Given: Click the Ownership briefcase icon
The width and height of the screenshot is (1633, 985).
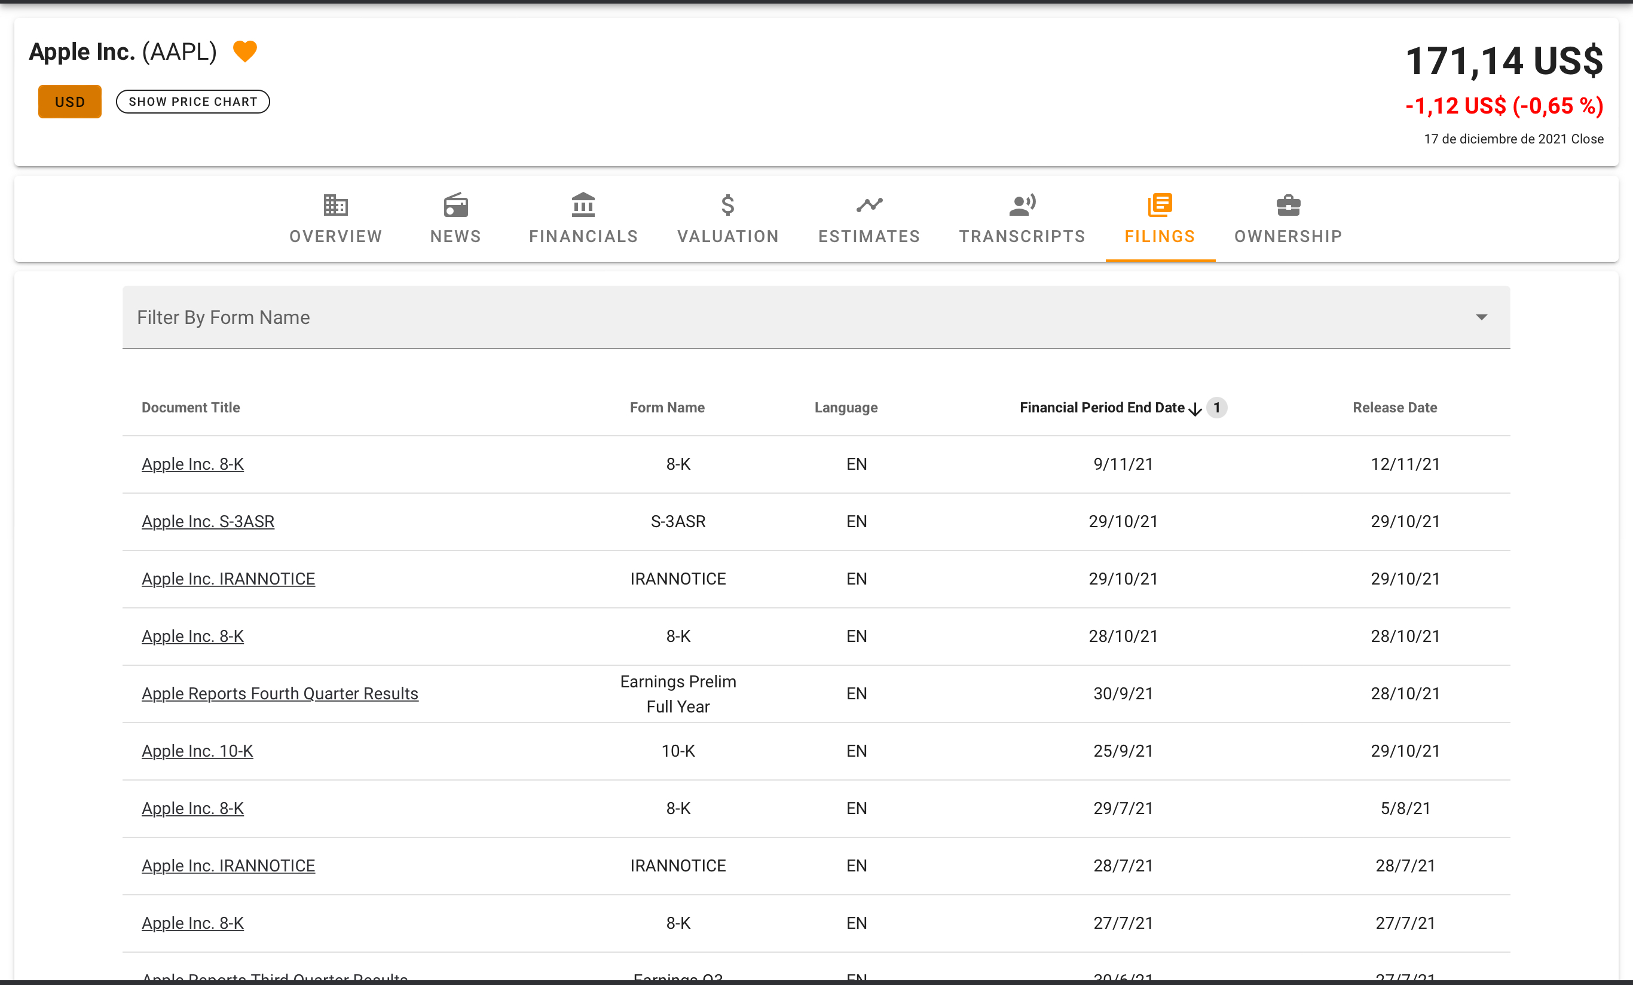Looking at the screenshot, I should pyautogui.click(x=1288, y=205).
